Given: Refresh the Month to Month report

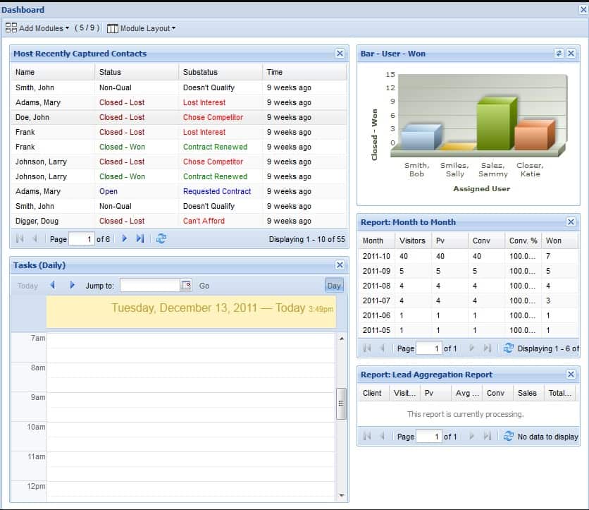Looking at the screenshot, I should (509, 348).
